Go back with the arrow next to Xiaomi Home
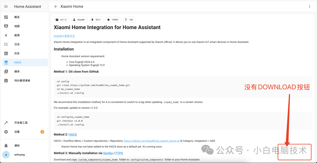317x163 pixels. pyautogui.click(x=56, y=6)
